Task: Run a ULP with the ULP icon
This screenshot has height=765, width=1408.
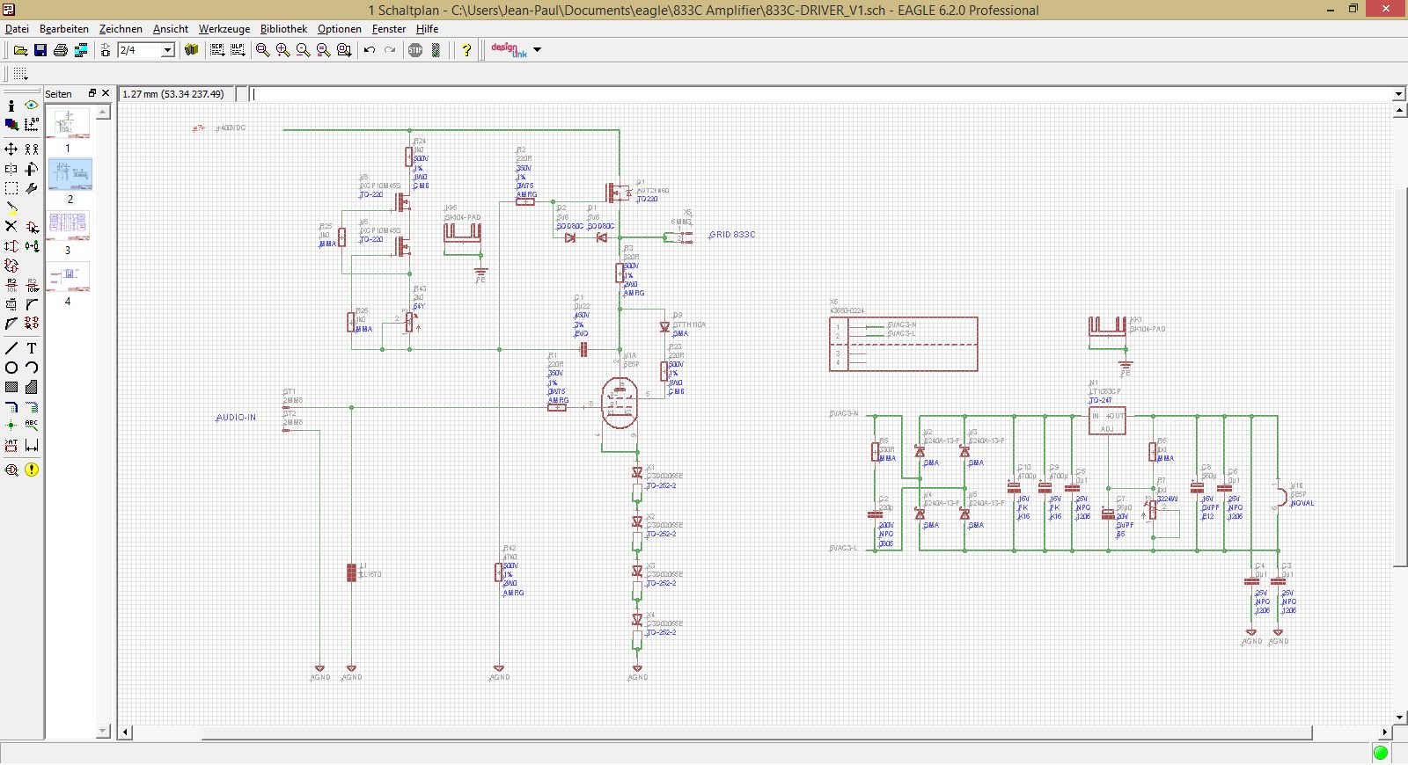Action: click(238, 50)
